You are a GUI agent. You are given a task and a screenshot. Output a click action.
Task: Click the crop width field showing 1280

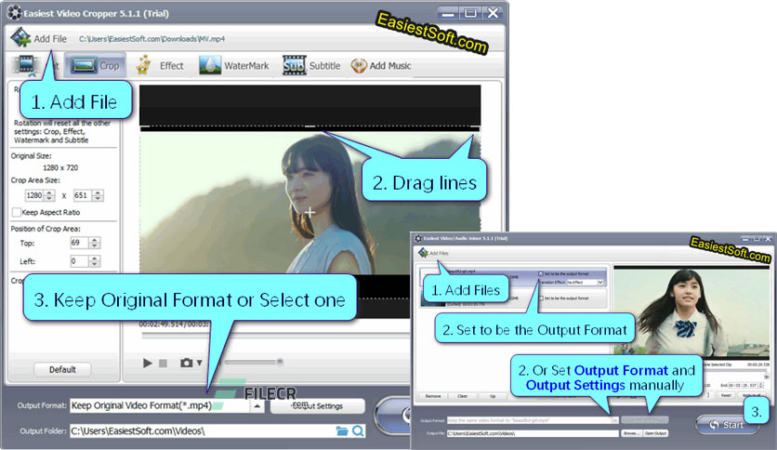[x=34, y=195]
